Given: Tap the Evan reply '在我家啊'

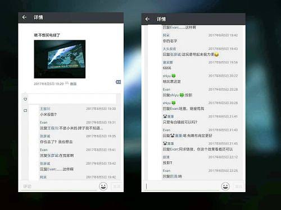Looking at the screenshot, I should [57, 156].
